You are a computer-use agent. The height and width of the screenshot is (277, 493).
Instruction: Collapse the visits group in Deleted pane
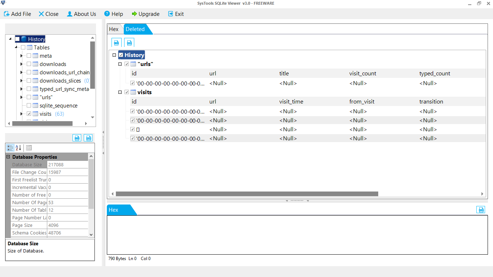pos(120,92)
